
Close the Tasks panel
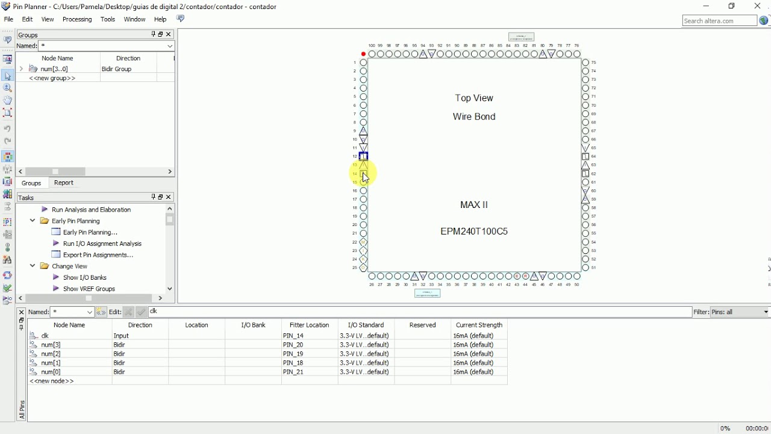tap(169, 197)
